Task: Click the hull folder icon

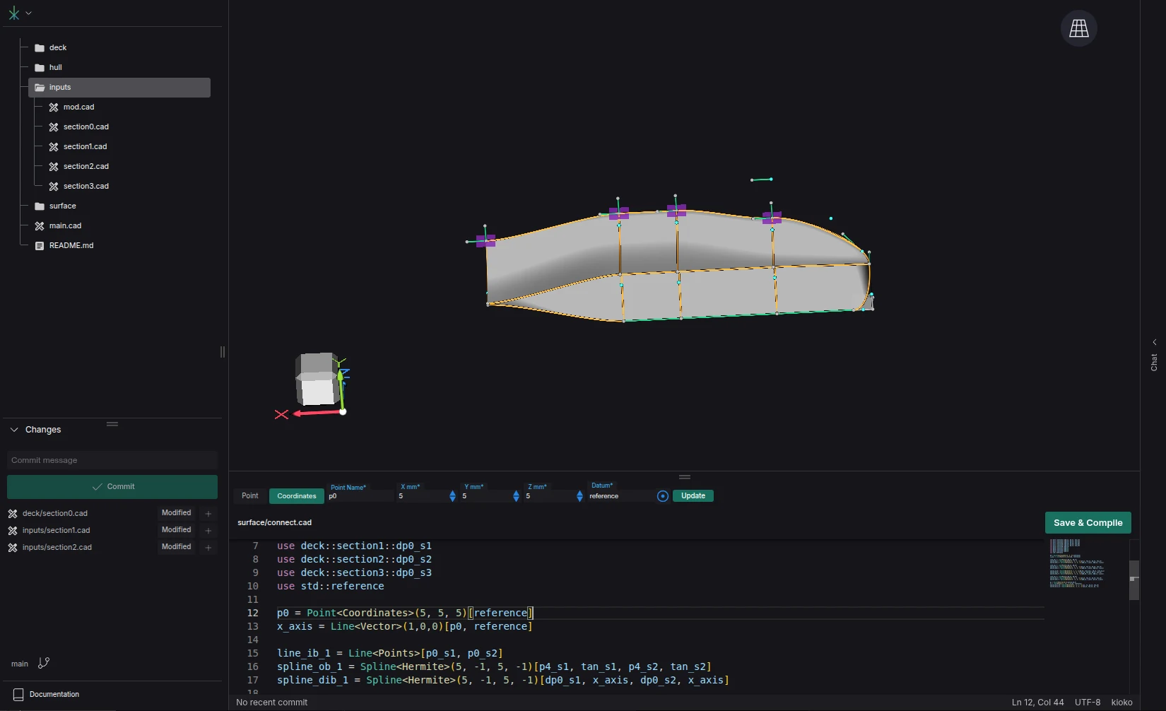Action: coord(40,68)
